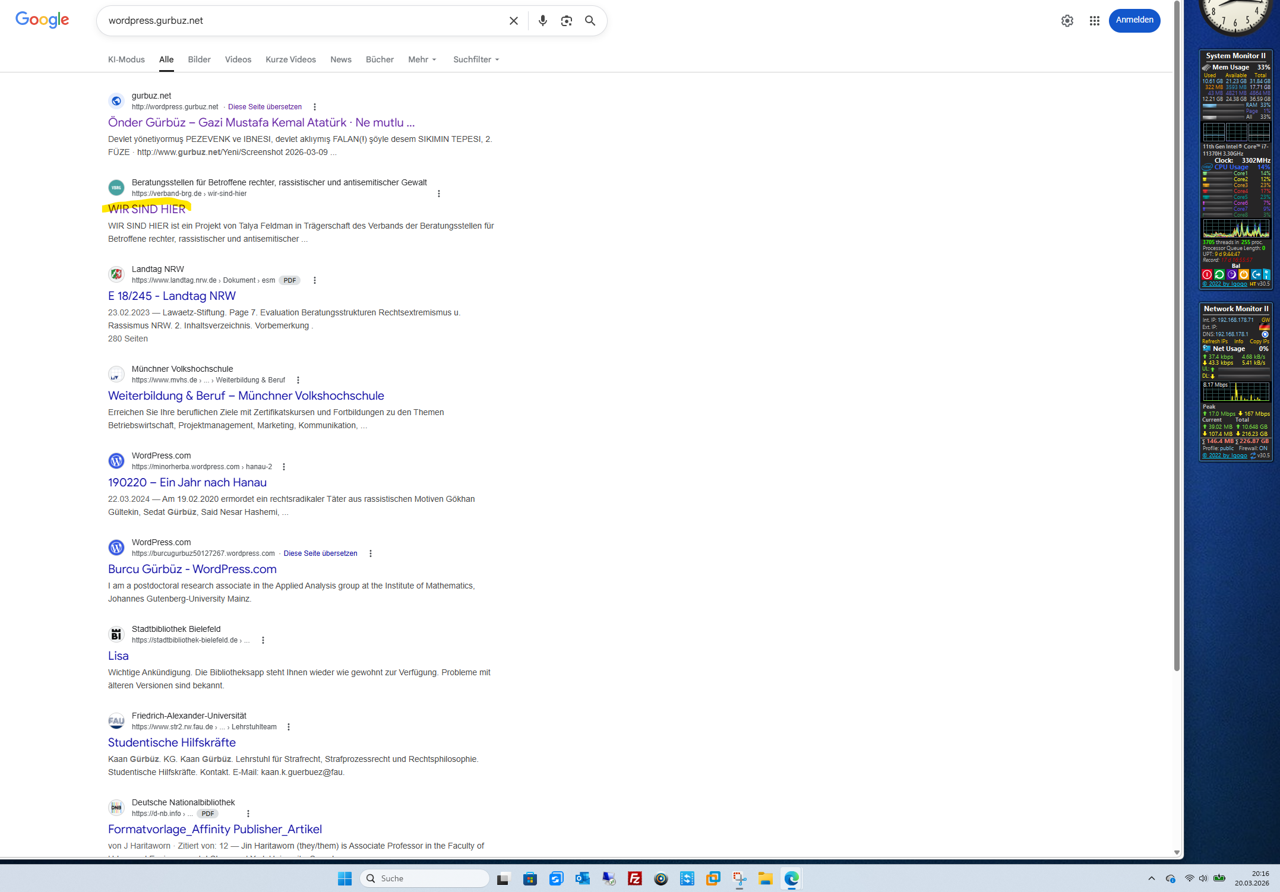Screen dimensions: 1280x892
Task: Translate the gurbuz.net page link
Action: 265,107
